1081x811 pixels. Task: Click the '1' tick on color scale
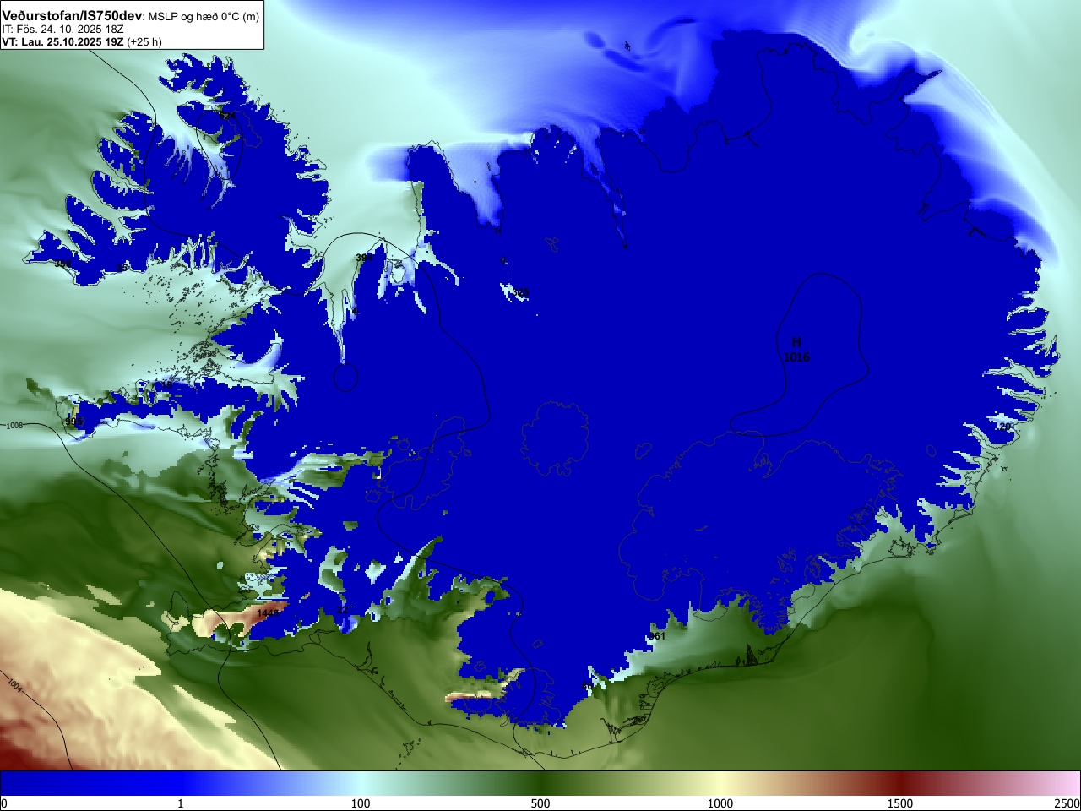(x=180, y=803)
